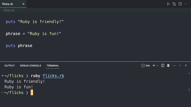191x107 pixels.
Task: Click "puts phrase" code line
Action: pos(19,46)
